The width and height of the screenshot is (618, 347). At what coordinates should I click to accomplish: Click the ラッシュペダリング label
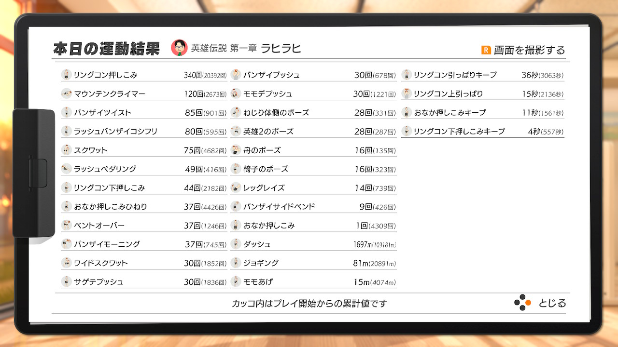tap(105, 169)
